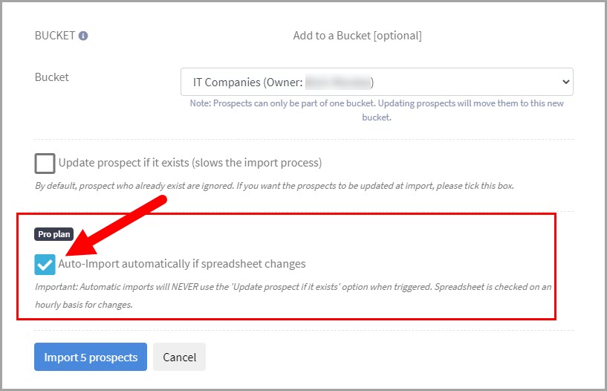This screenshot has height=391, width=607.
Task: Click the 'Bucket' field label
Action: coord(52,77)
